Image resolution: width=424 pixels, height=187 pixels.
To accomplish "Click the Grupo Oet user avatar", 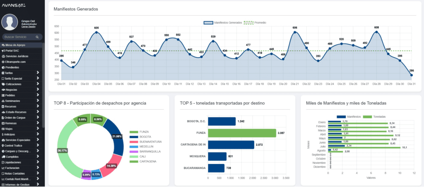I will pos(10,22).
